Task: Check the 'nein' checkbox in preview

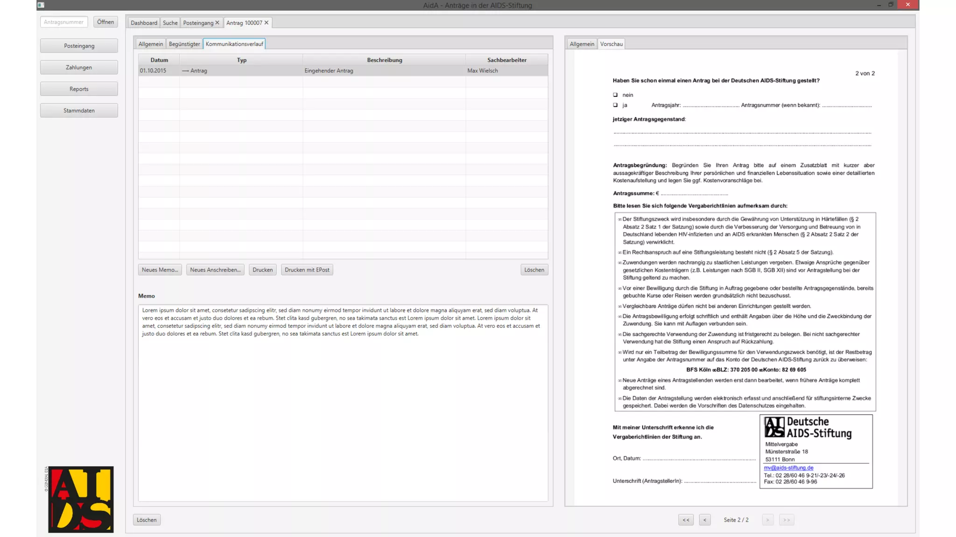Action: tap(615, 95)
